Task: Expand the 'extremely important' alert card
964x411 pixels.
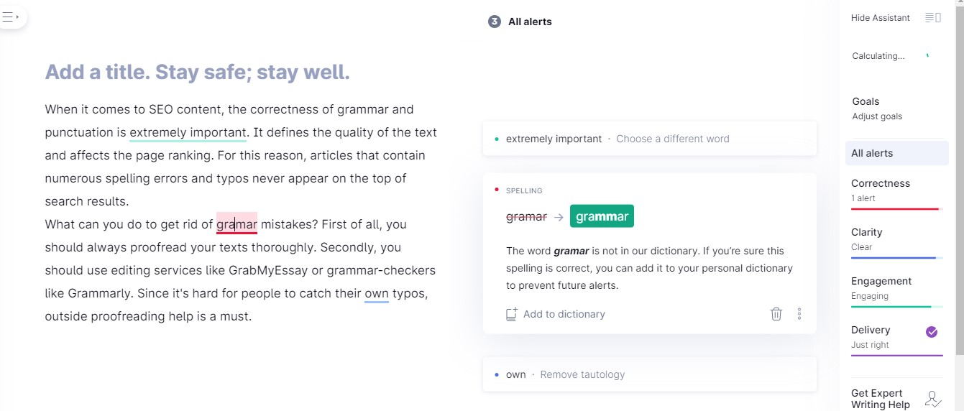Action: [x=650, y=139]
